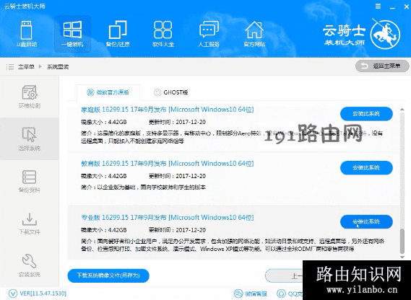Click the system list scrollbar thumb
Viewport: 411px width, 300px height.
click(x=402, y=241)
